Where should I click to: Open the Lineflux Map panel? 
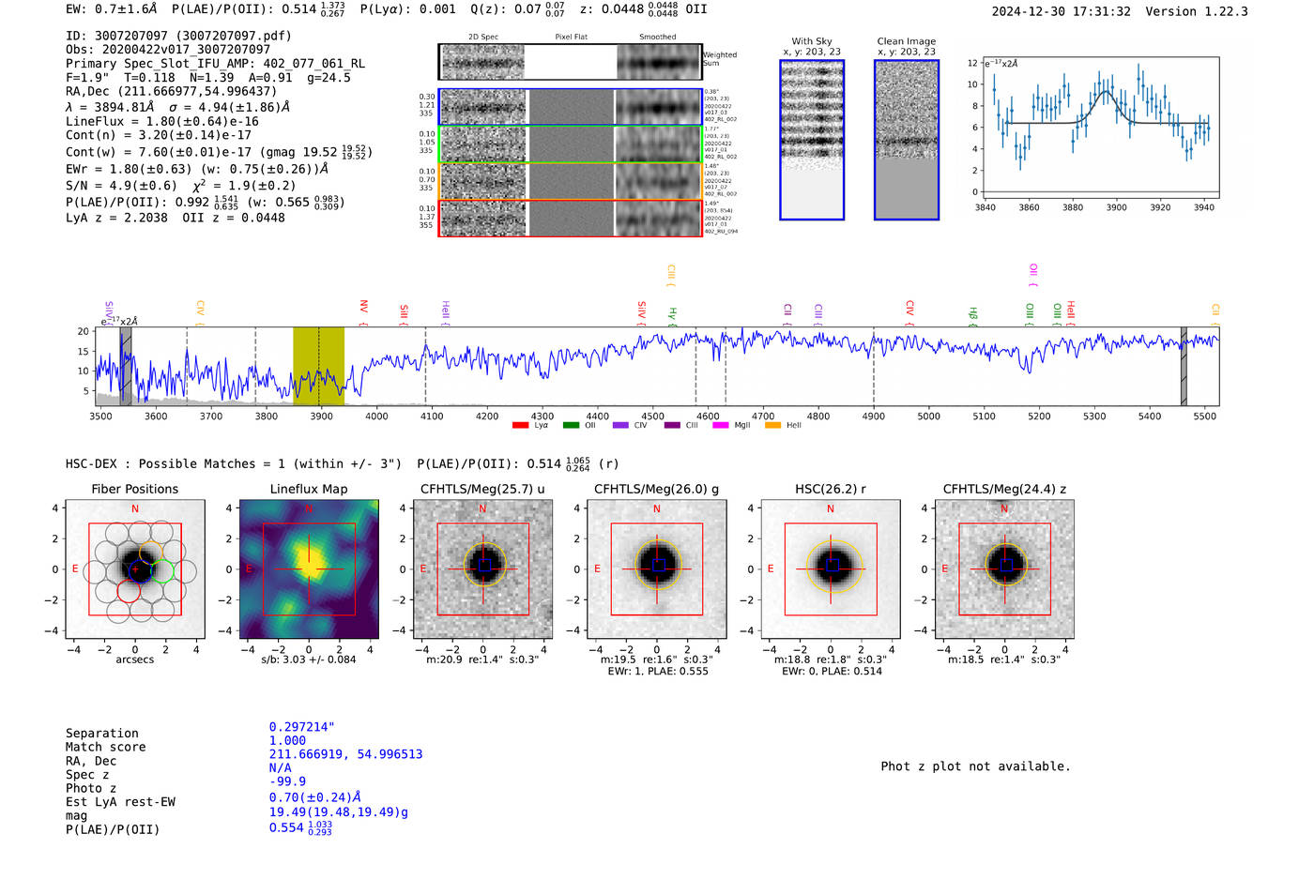[309, 568]
